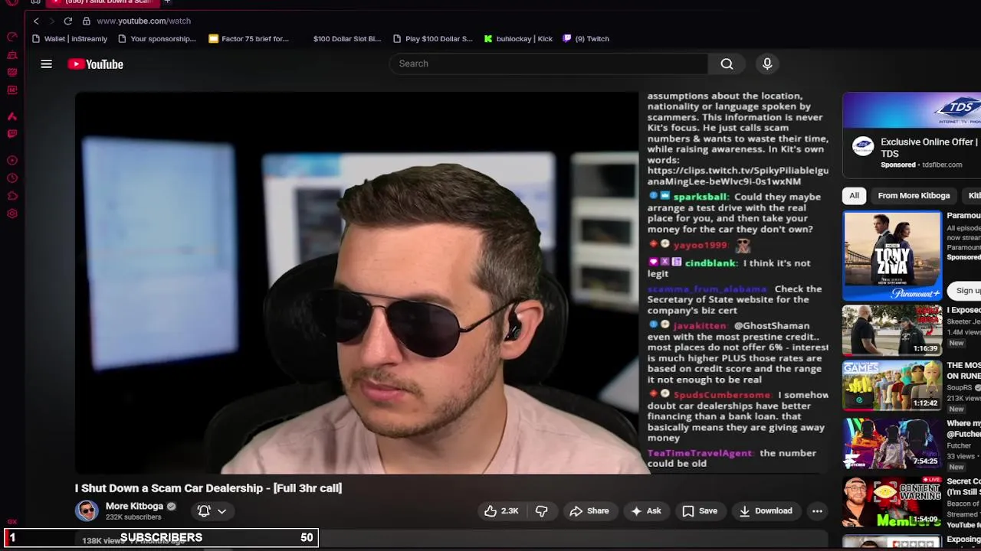Image resolution: width=981 pixels, height=551 pixels.
Task: Click the www.youtube.com/watch address bar
Action: 143,21
